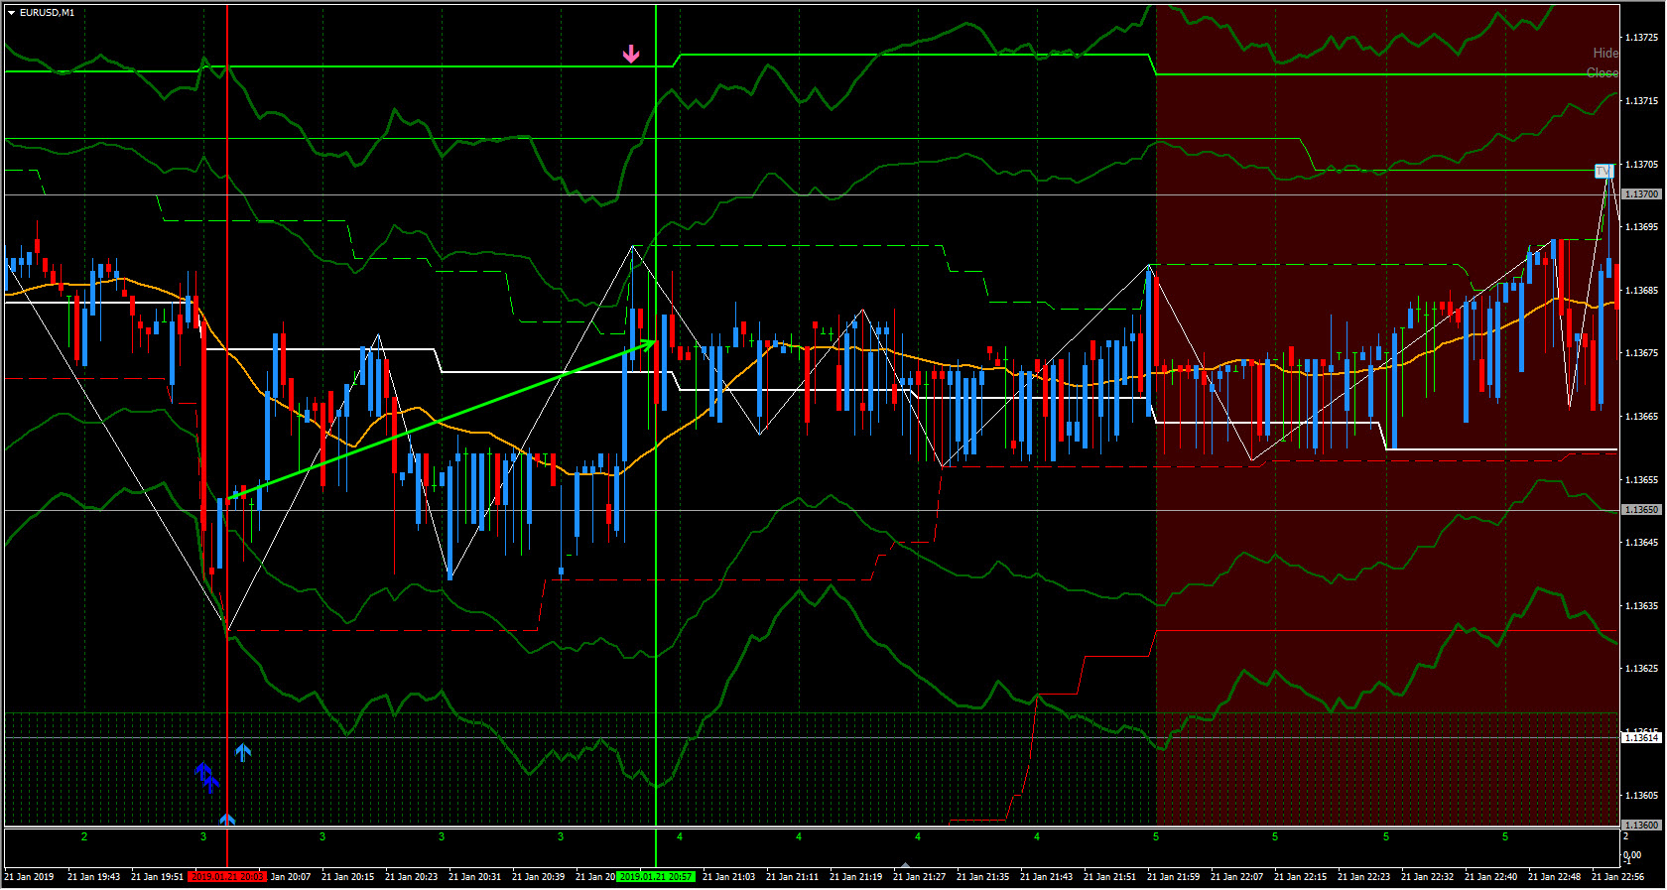Click the 1.13635 price axis label

1642,606
